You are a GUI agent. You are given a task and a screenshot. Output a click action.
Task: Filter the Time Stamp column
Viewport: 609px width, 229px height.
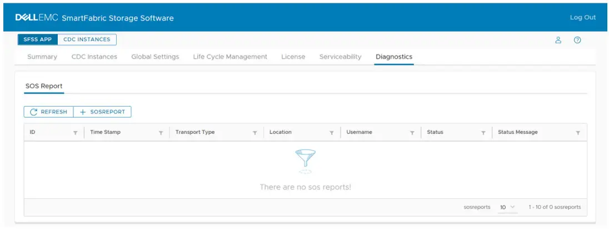coord(161,133)
